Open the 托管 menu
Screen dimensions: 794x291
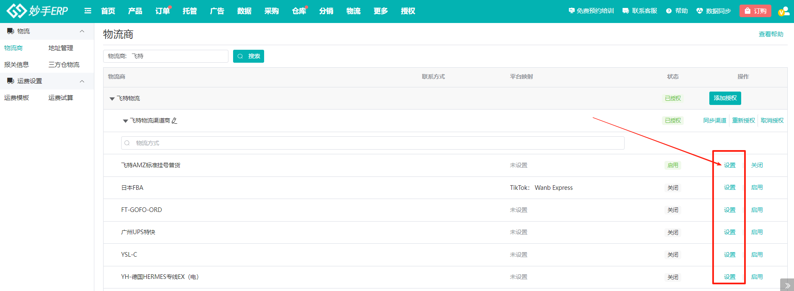[189, 11]
